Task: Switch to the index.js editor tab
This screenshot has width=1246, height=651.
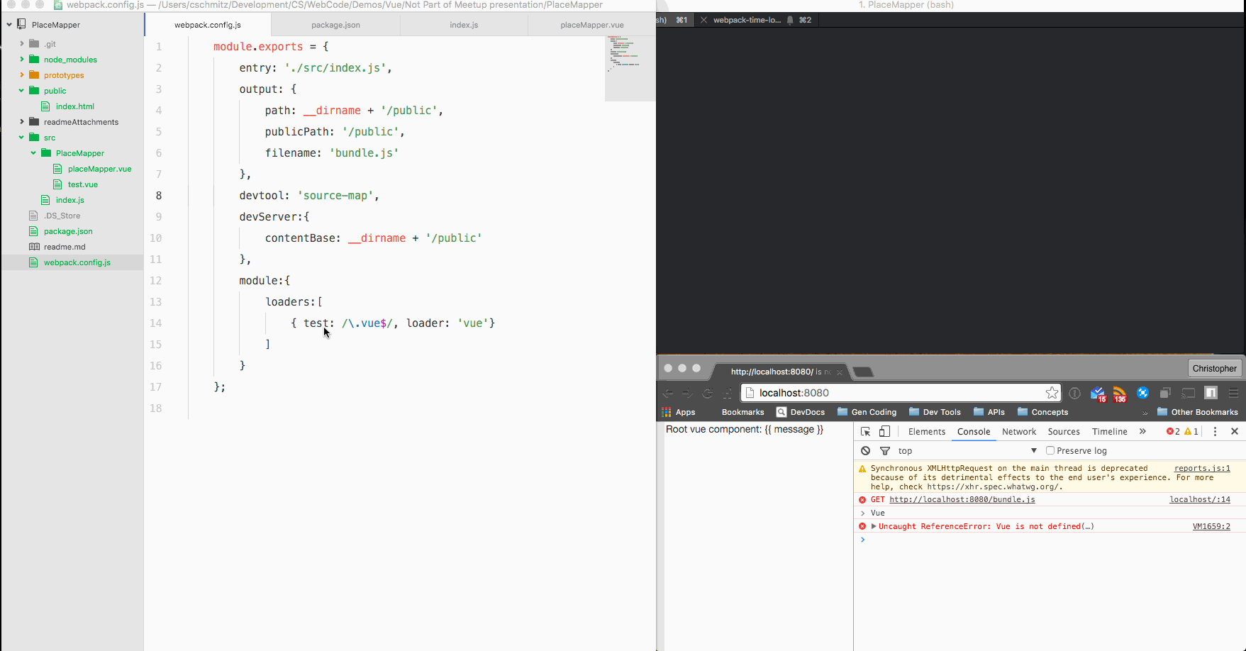Action: pyautogui.click(x=464, y=25)
